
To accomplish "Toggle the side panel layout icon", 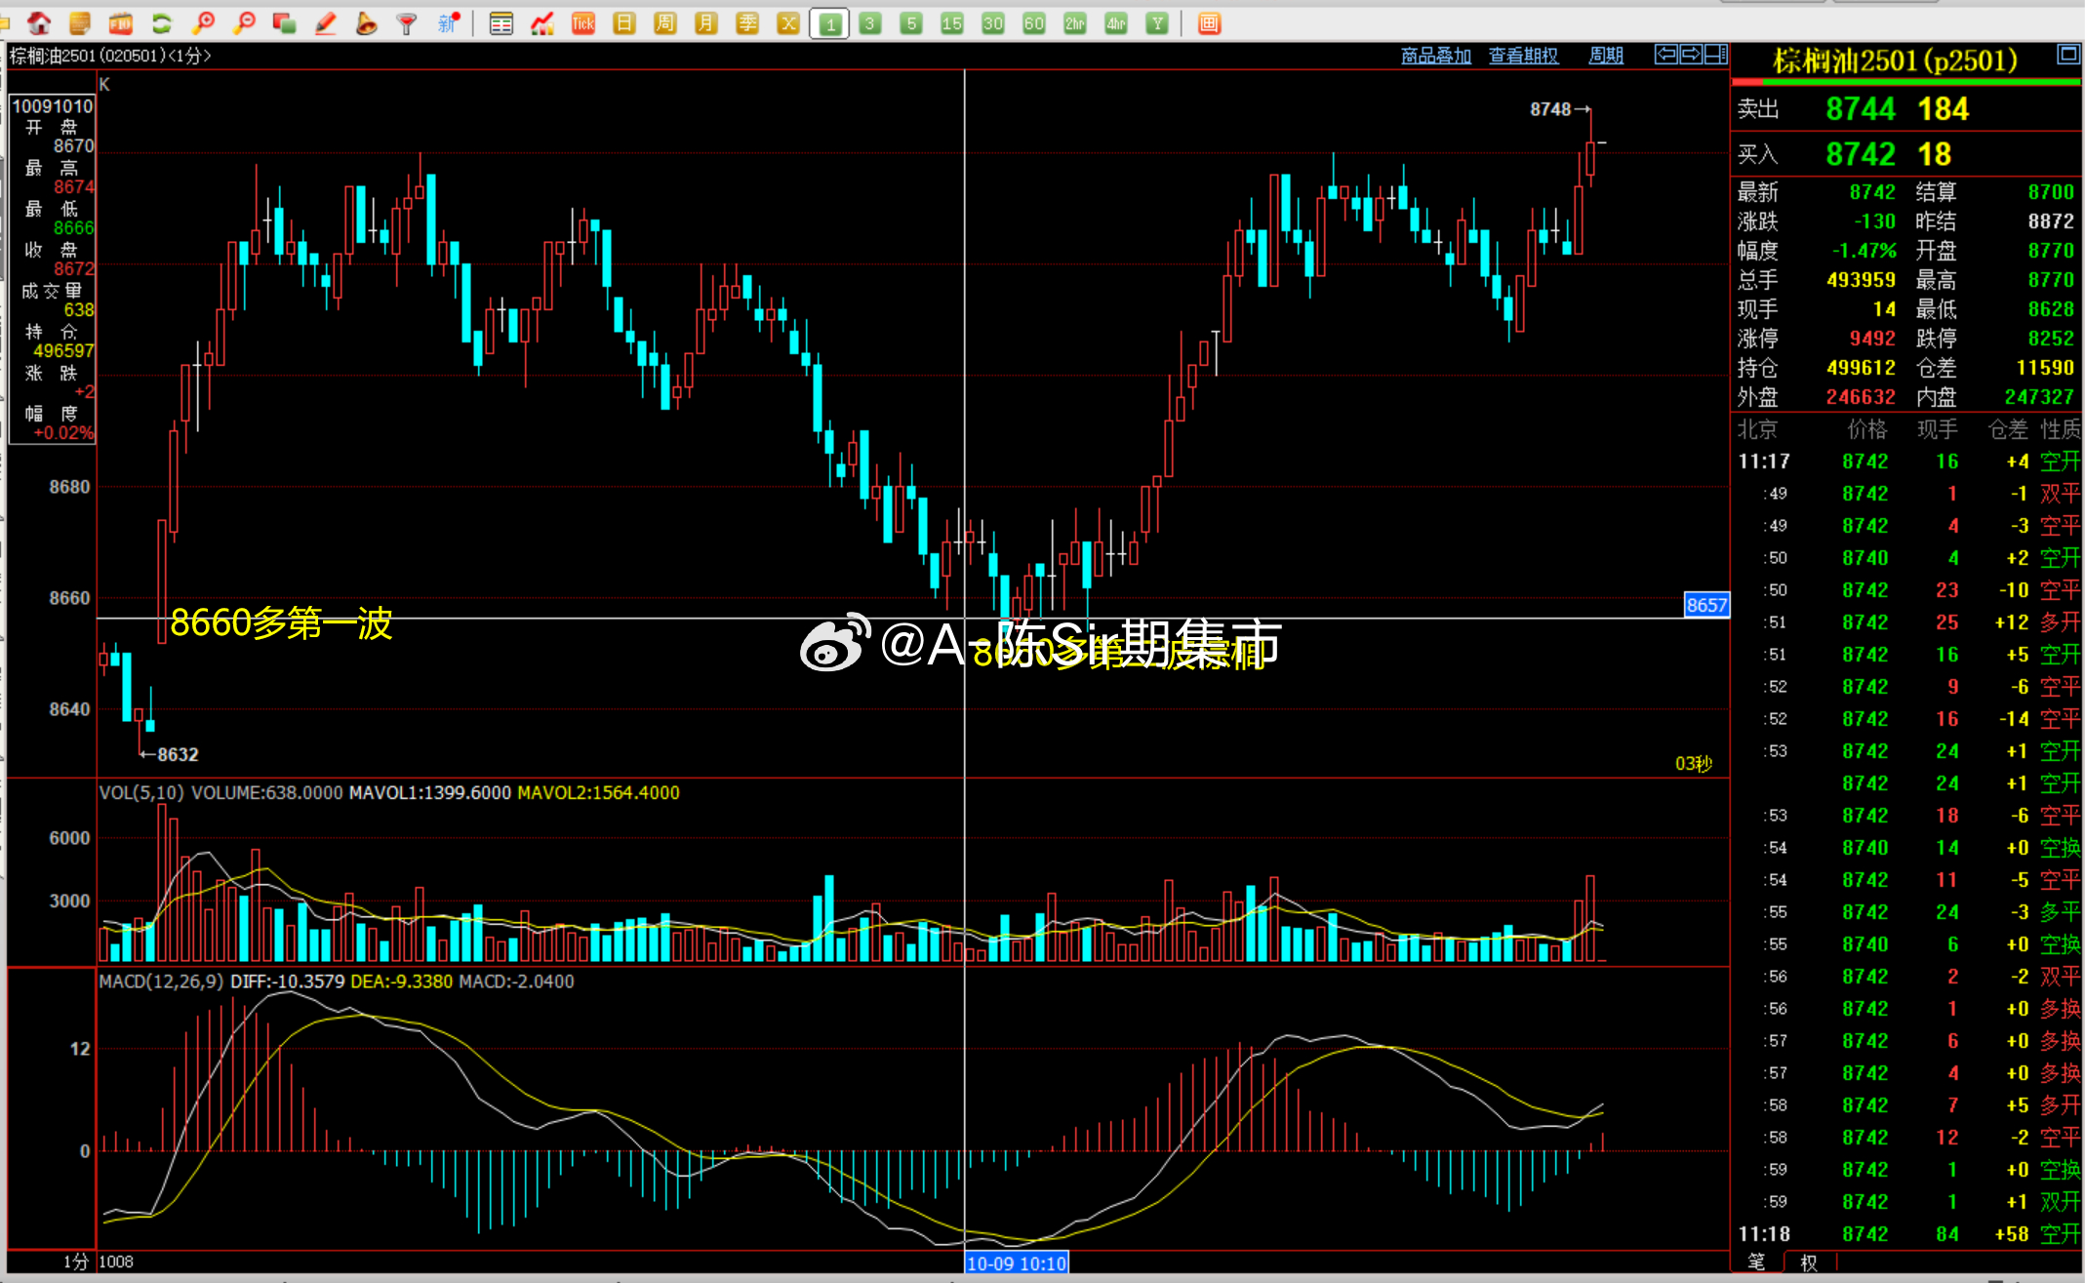I will [x=1716, y=54].
